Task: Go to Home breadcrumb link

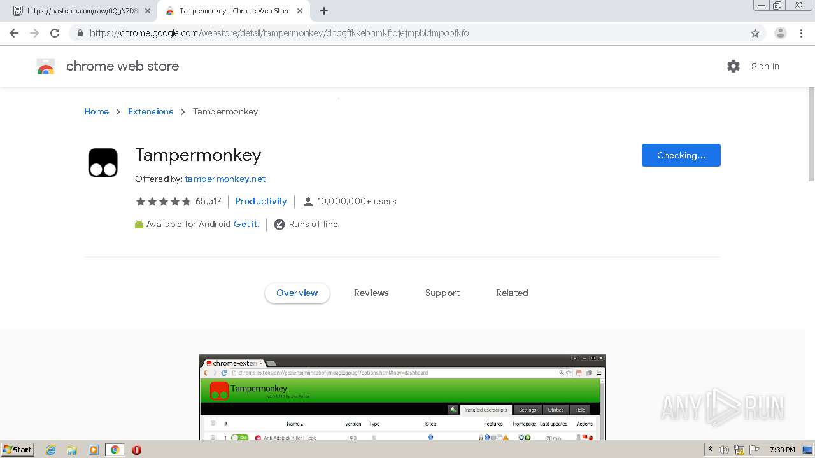Action: [96, 111]
